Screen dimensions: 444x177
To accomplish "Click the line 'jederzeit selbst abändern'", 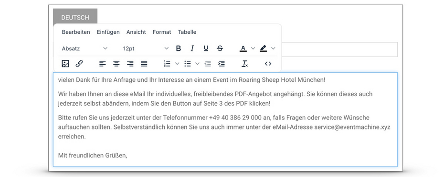I will coord(164,103).
